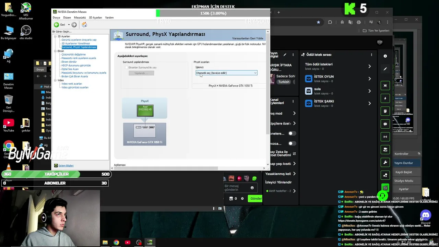Click the NVIDIA horizontal scrollbar
439x247 pixels.
click(x=166, y=168)
